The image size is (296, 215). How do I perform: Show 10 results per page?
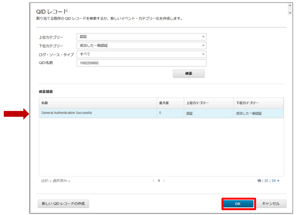point(259,181)
